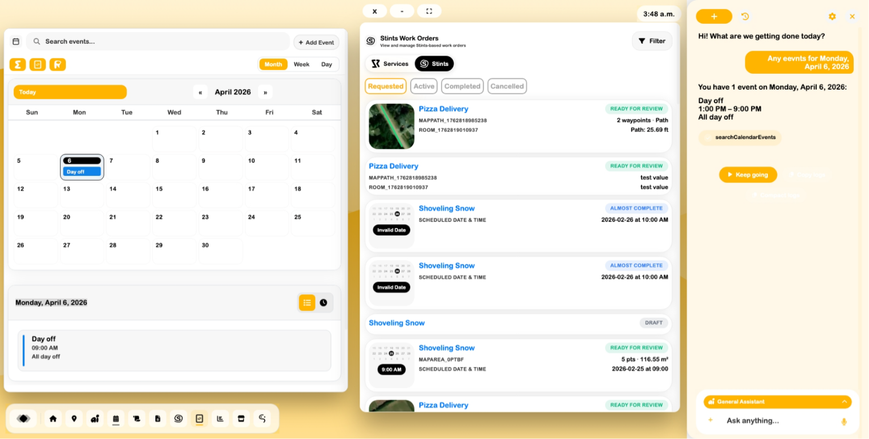Go to next month with » arrow

point(265,92)
